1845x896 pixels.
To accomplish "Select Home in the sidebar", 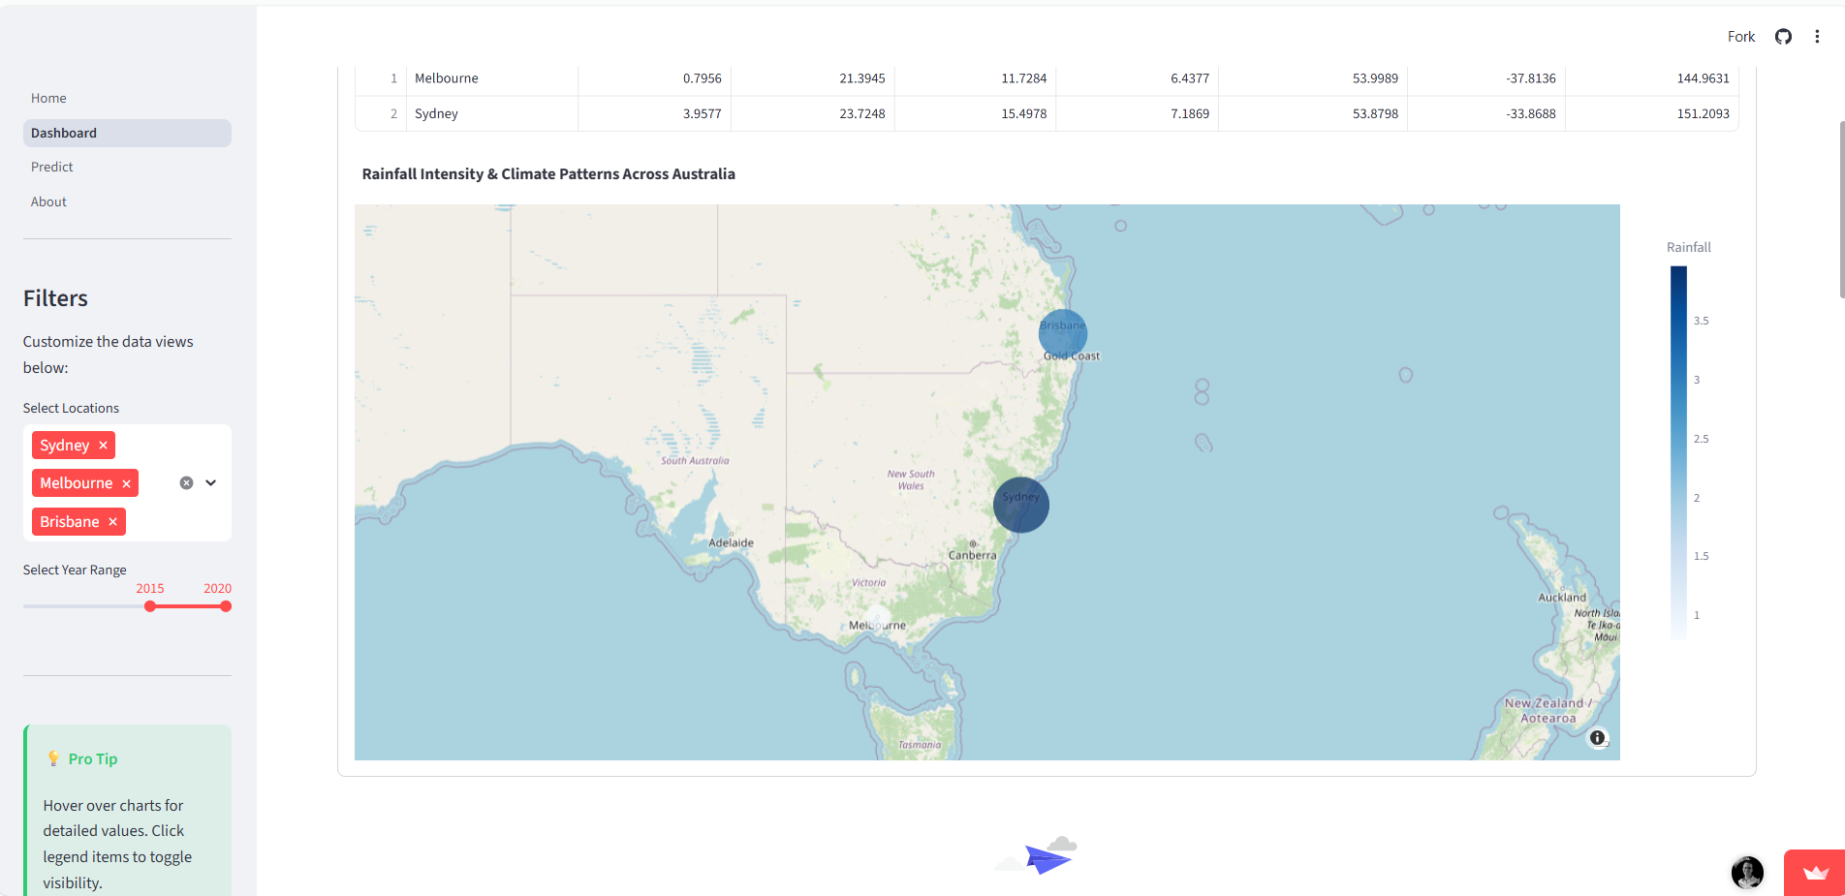I will pyautogui.click(x=48, y=98).
